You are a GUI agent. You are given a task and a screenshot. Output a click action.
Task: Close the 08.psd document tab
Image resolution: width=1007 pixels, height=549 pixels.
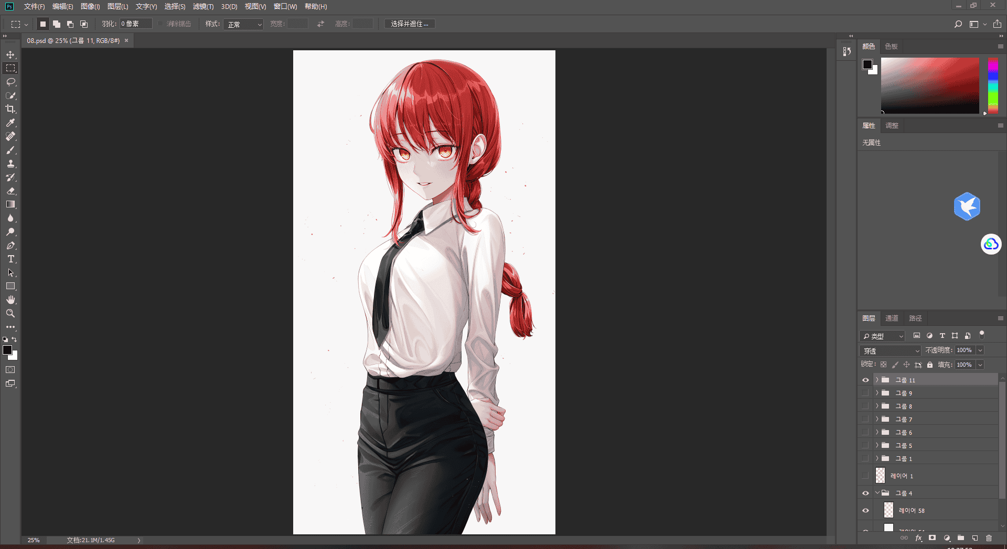pyautogui.click(x=126, y=40)
